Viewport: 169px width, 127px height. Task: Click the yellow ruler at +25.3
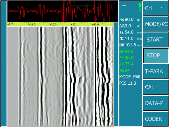(x=53, y=24)
